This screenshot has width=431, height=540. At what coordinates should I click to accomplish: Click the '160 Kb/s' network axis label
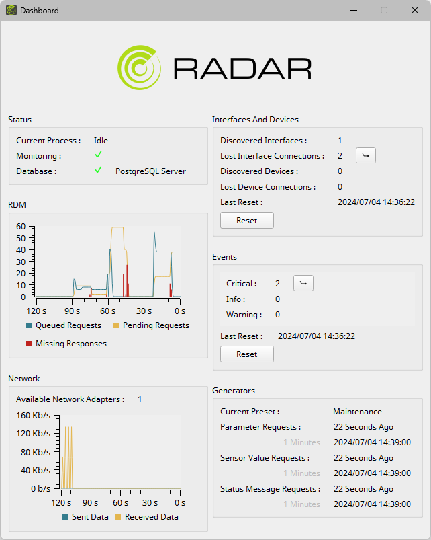[x=34, y=416]
